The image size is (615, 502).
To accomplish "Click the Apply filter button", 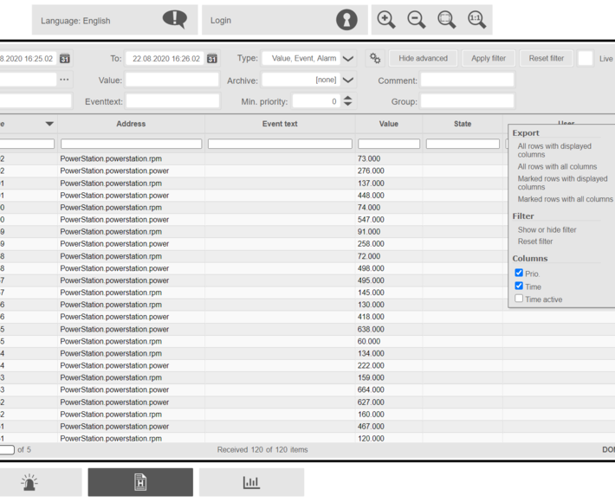I will 489,59.
